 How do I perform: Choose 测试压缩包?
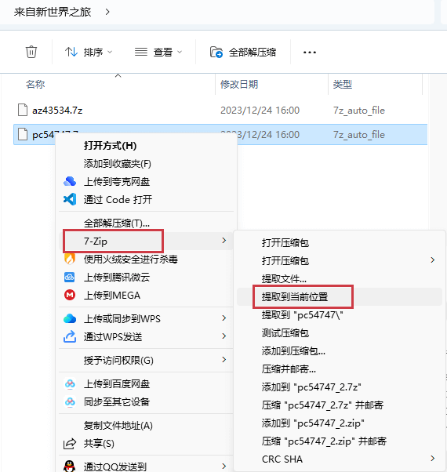click(285, 333)
